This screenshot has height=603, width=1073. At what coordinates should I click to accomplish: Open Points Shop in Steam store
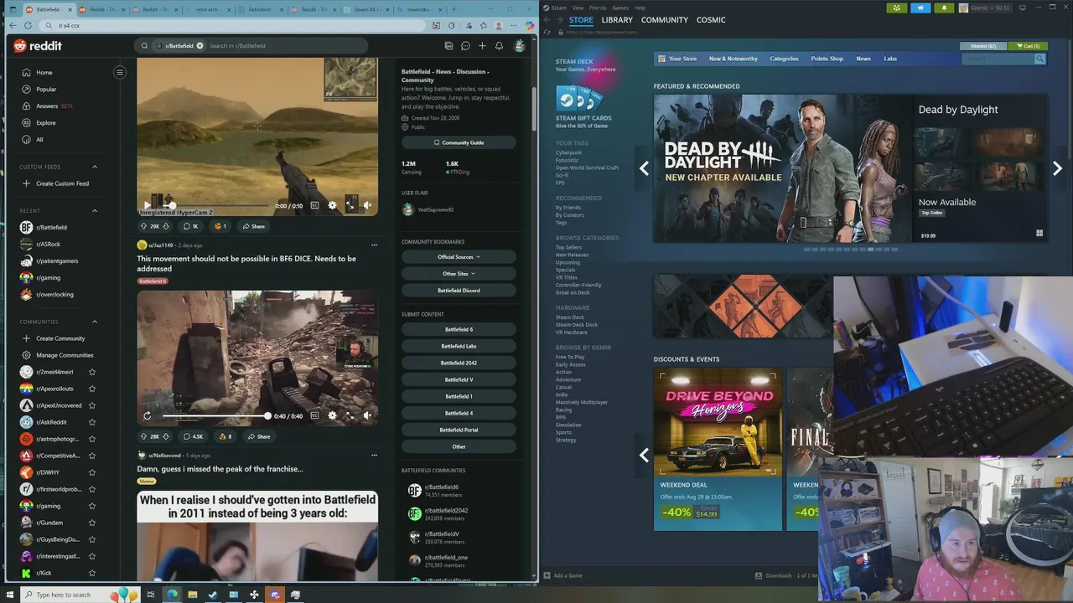click(x=827, y=59)
